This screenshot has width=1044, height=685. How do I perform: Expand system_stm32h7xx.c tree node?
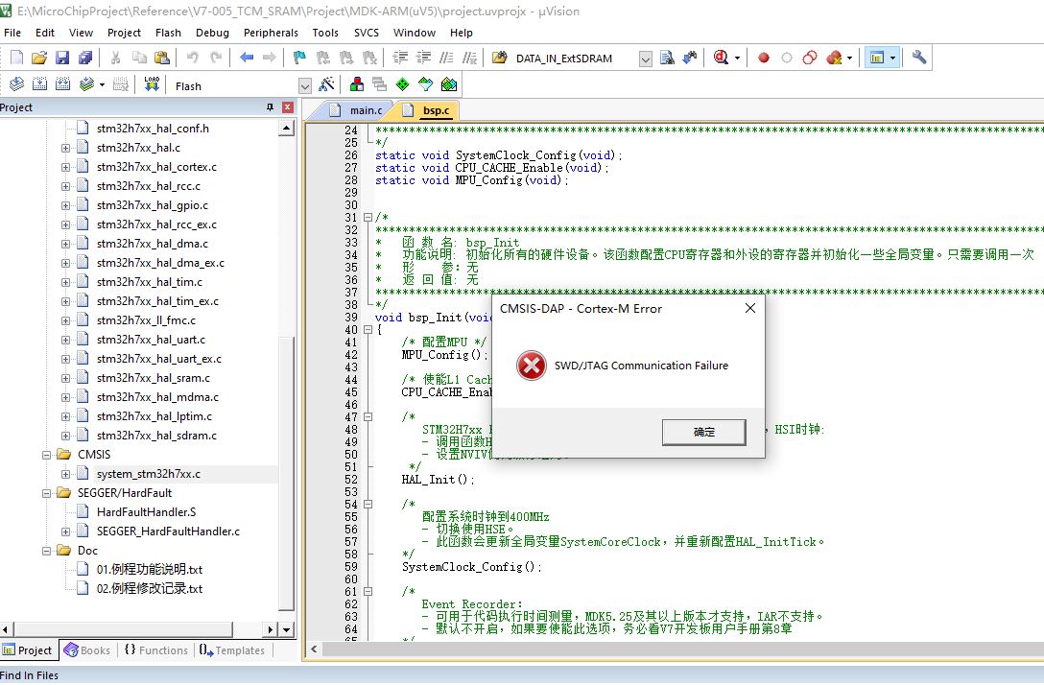65,475
